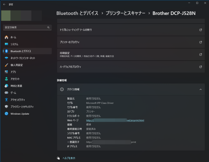Click the 接続 value 標準
Viewport: 209px width, 162px height.
coord(89,125)
